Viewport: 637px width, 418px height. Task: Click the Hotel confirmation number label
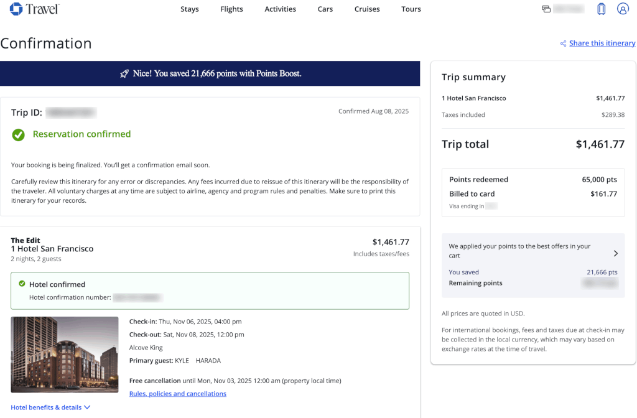tap(70, 297)
